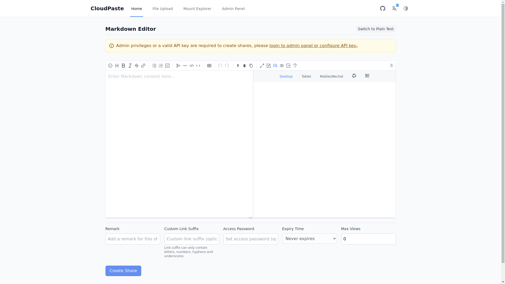Image resolution: width=505 pixels, height=284 pixels.
Task: Follow the login to admin panel link
Action: pyautogui.click(x=312, y=46)
